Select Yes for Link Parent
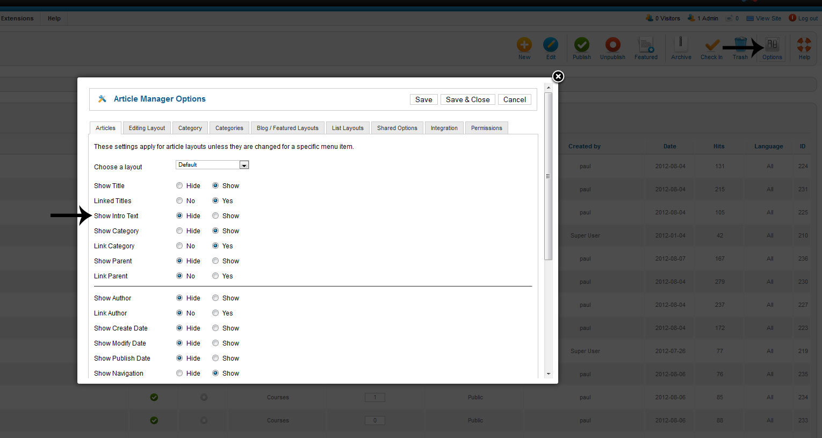The height and width of the screenshot is (438, 822). (215, 276)
